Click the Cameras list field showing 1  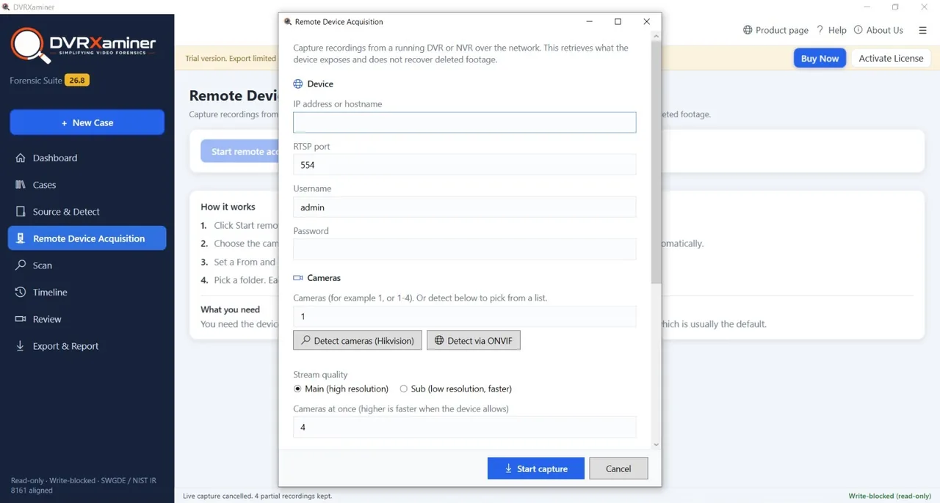coord(464,316)
